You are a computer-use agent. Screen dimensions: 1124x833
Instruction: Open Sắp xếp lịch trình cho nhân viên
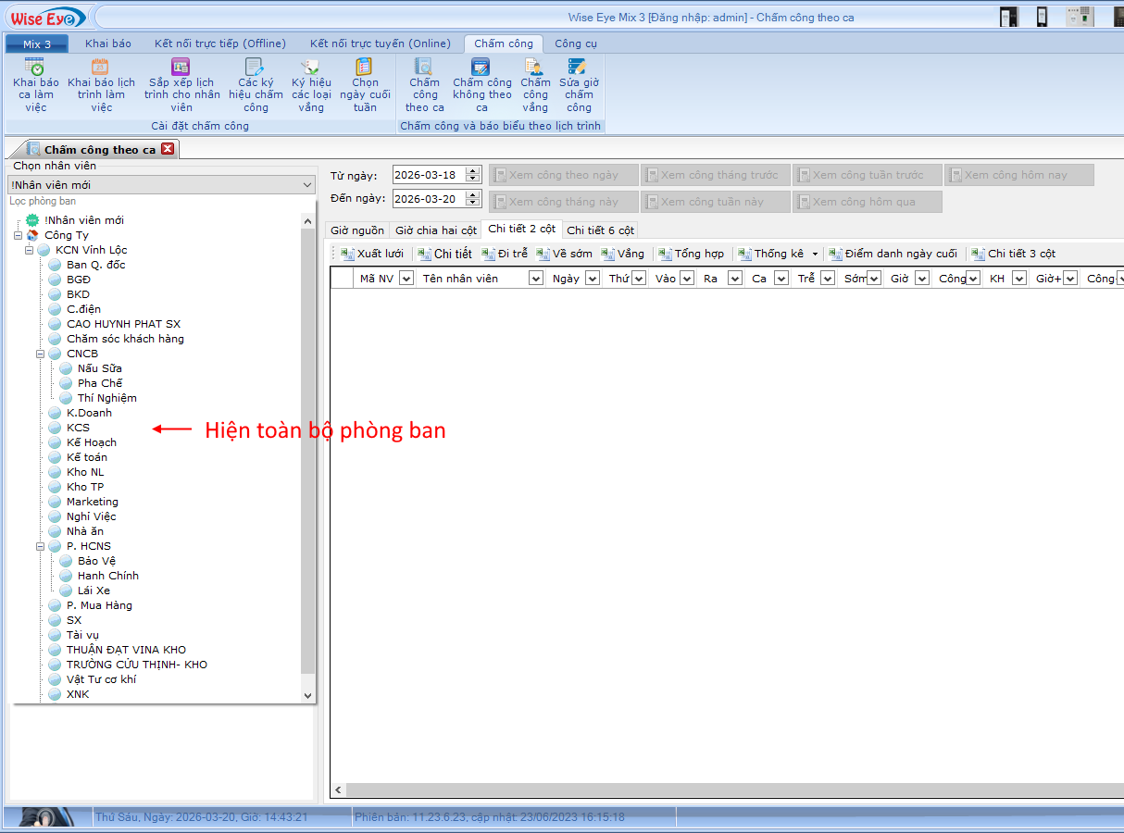pyautogui.click(x=181, y=68)
